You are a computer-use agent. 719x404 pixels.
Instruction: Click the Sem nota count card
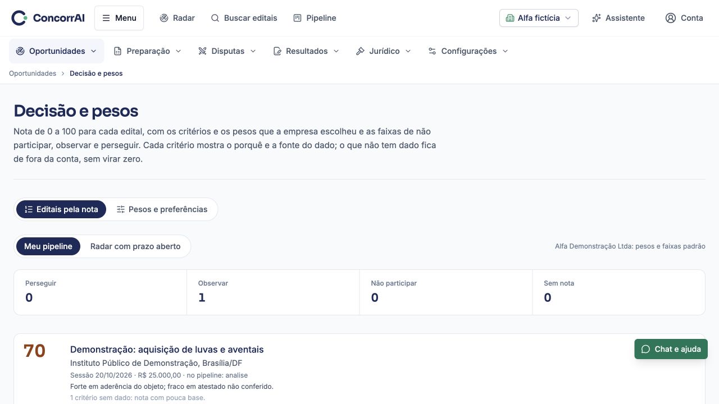point(618,292)
